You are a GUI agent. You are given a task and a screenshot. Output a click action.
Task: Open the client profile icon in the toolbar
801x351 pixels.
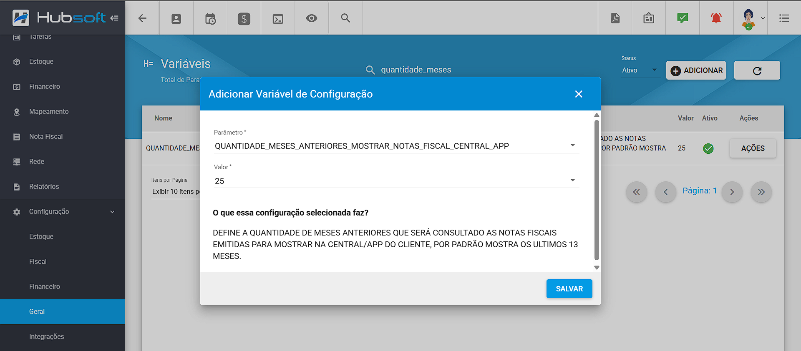pos(176,18)
